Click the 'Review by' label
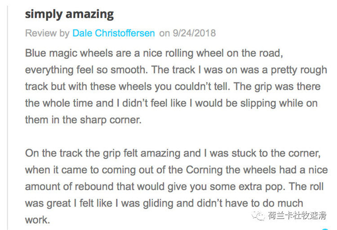This screenshot has height=230, width=337. (47, 33)
